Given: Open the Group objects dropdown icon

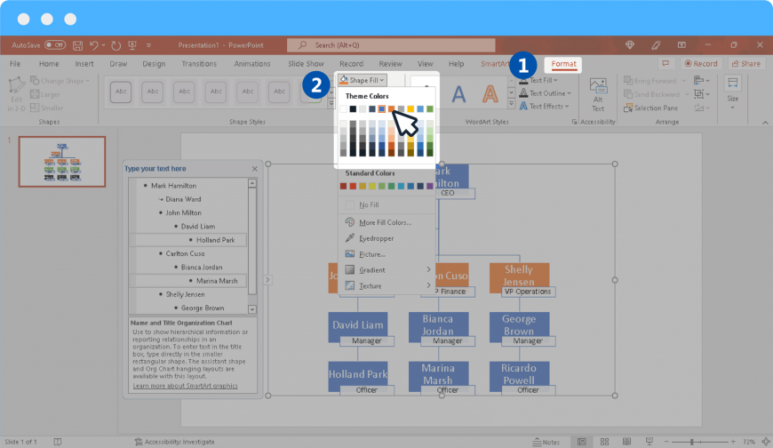Looking at the screenshot, I should coord(701,93).
